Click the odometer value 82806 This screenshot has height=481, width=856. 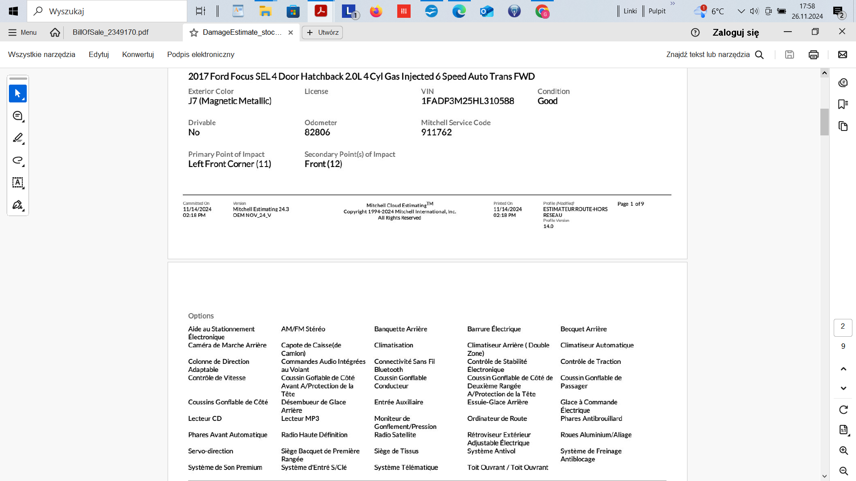pos(317,132)
